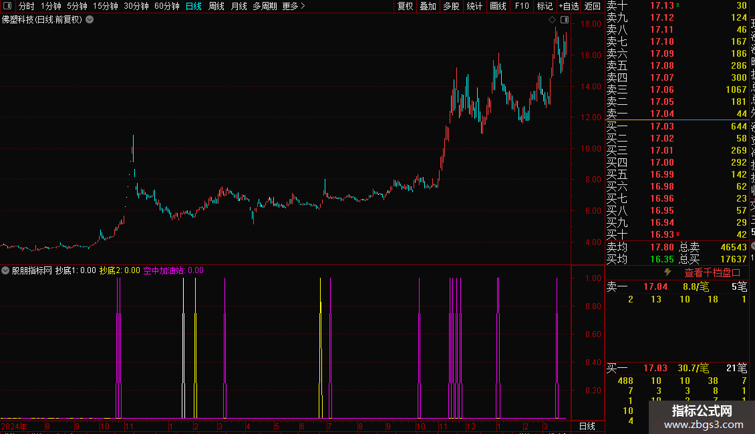Select the 日线 tab in the top toolbar

coord(194,6)
